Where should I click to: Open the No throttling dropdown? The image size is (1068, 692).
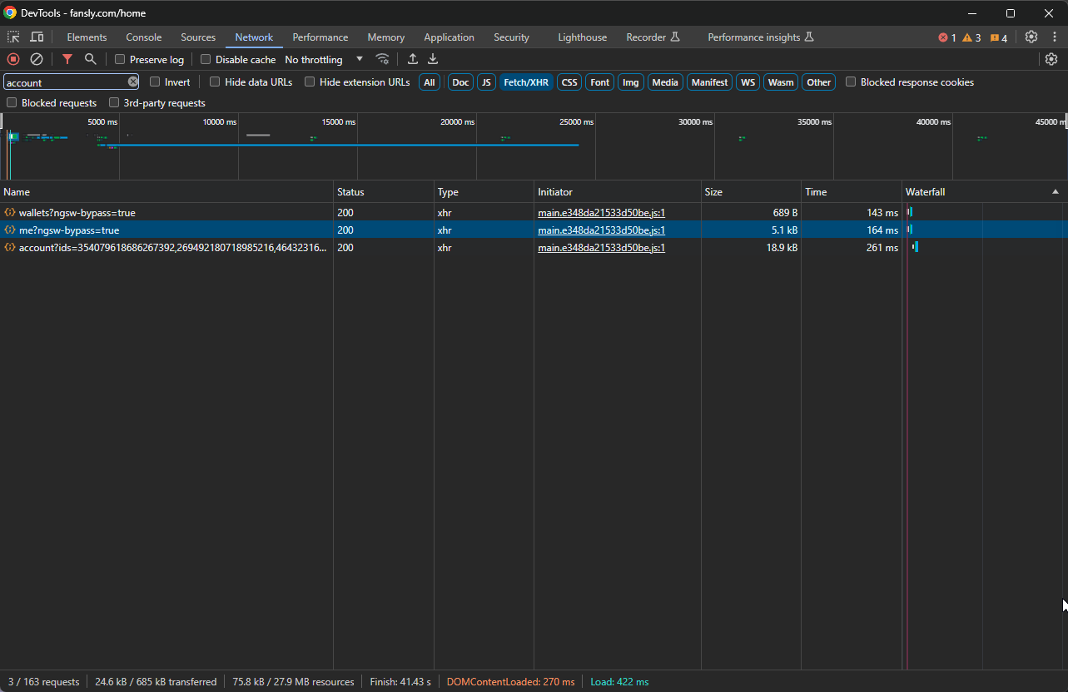coord(324,60)
